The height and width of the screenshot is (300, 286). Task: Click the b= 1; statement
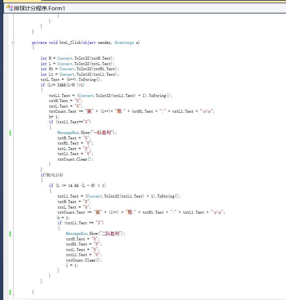(x=54, y=116)
